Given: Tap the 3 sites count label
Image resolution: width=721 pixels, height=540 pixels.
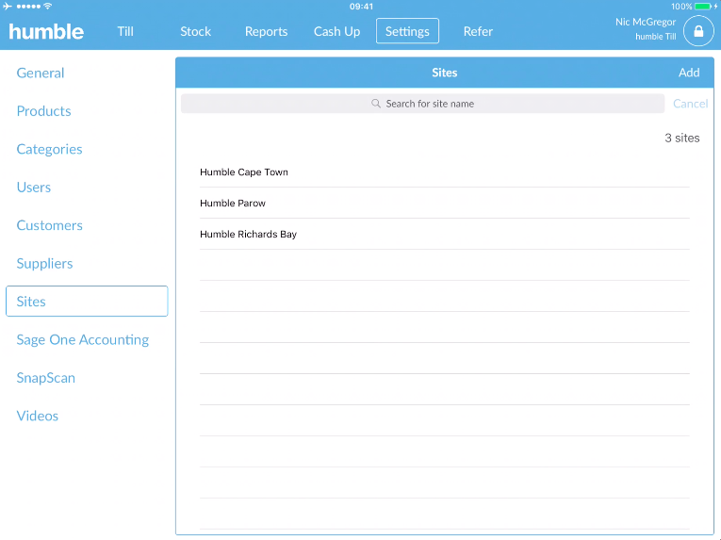Looking at the screenshot, I should coord(682,138).
